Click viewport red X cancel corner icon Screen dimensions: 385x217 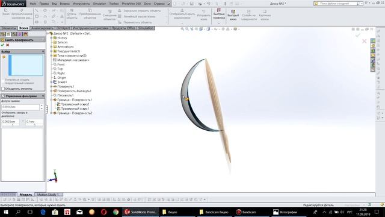364,41
